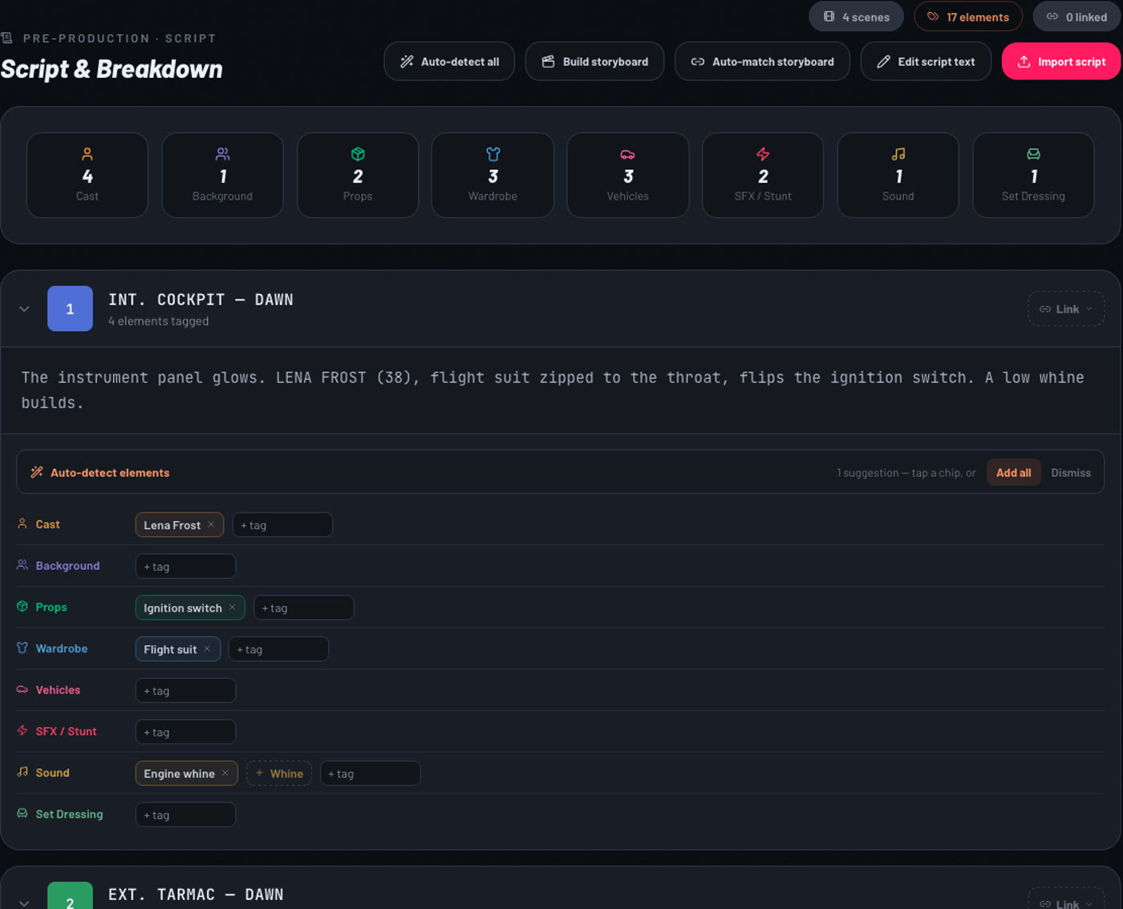Click the Wardrobe shirt icon in scene 1

[x=22, y=648]
